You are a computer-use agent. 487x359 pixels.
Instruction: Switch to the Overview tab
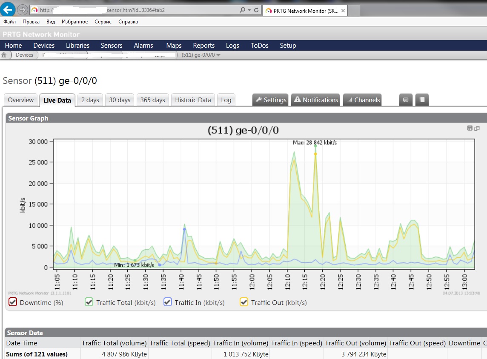(x=21, y=100)
